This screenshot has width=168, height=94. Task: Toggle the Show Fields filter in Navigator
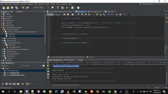(7, 84)
